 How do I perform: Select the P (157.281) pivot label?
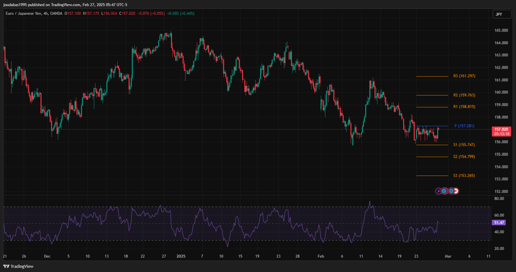tap(464, 126)
